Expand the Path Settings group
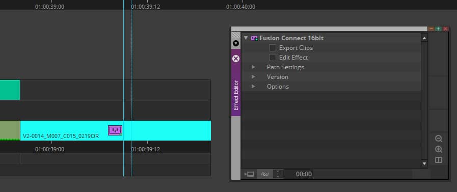The height and width of the screenshot is (192, 457). 253,67
